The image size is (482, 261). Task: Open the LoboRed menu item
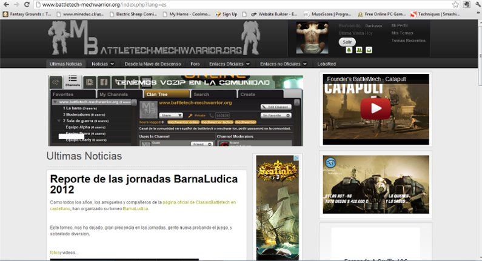(x=326, y=64)
